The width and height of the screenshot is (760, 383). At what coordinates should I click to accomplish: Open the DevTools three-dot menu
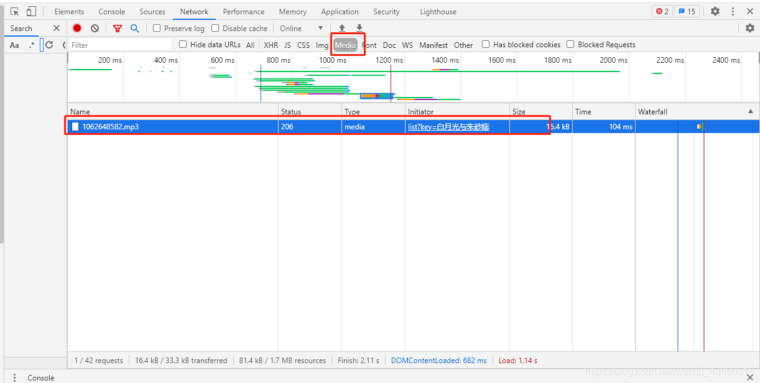coord(733,11)
